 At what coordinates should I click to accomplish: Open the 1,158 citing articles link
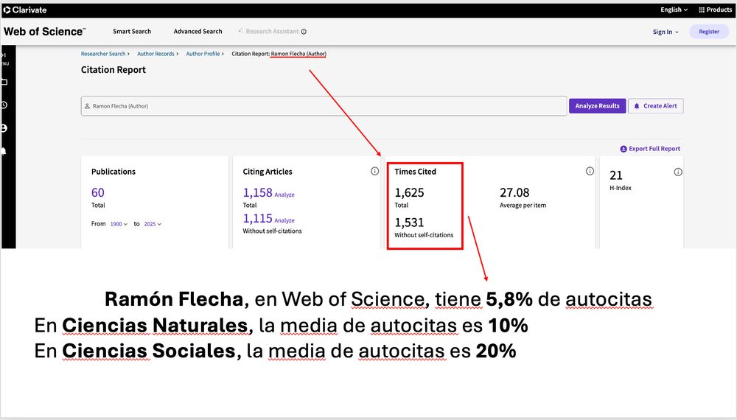[x=257, y=192]
